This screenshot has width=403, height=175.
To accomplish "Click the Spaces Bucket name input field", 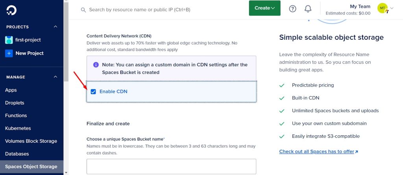I will [x=172, y=166].
